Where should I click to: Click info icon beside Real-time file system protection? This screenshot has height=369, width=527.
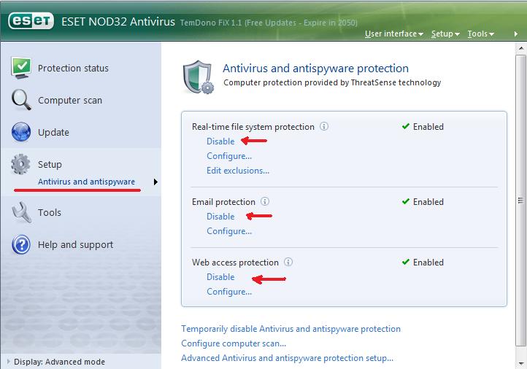(324, 126)
